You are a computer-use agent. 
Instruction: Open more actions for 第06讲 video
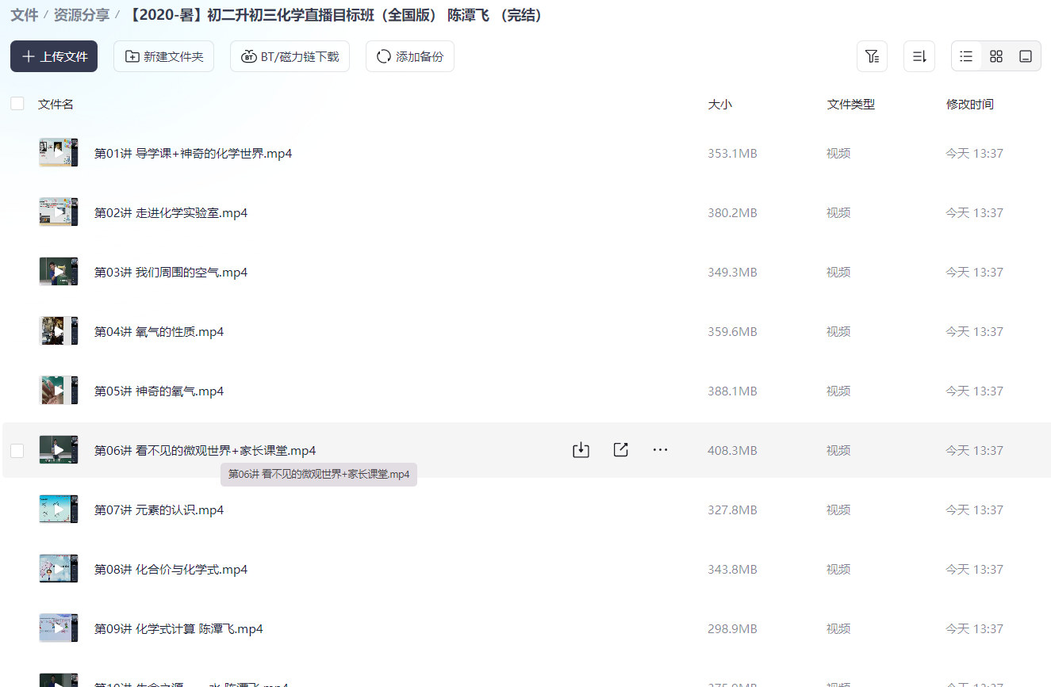click(x=660, y=449)
